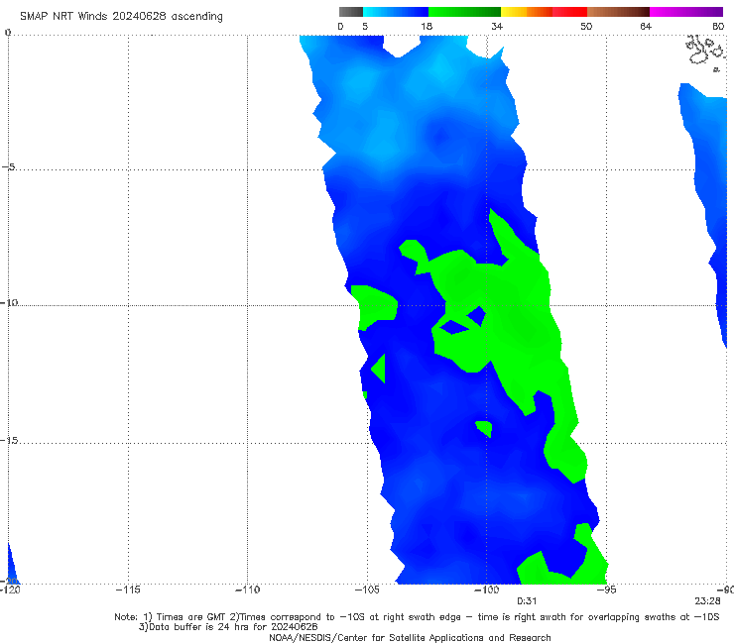Click the small green patch south of -14 latitude

click(484, 429)
